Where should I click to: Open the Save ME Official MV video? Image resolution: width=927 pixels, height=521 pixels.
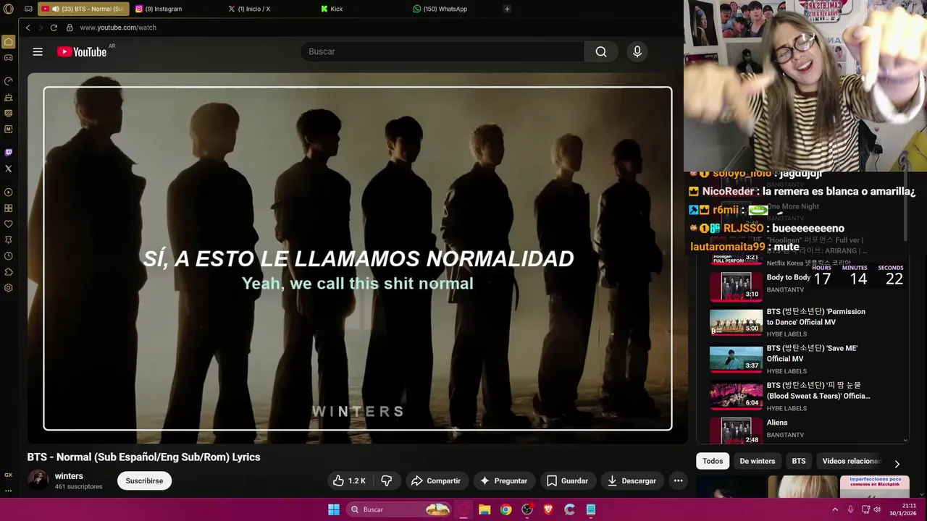pos(812,353)
